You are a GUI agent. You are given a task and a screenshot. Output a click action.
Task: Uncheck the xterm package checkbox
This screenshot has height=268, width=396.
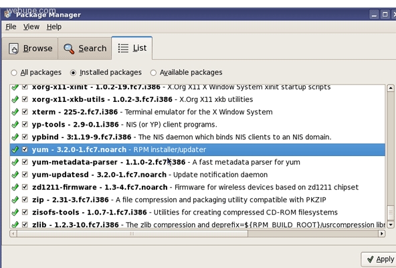click(25, 112)
